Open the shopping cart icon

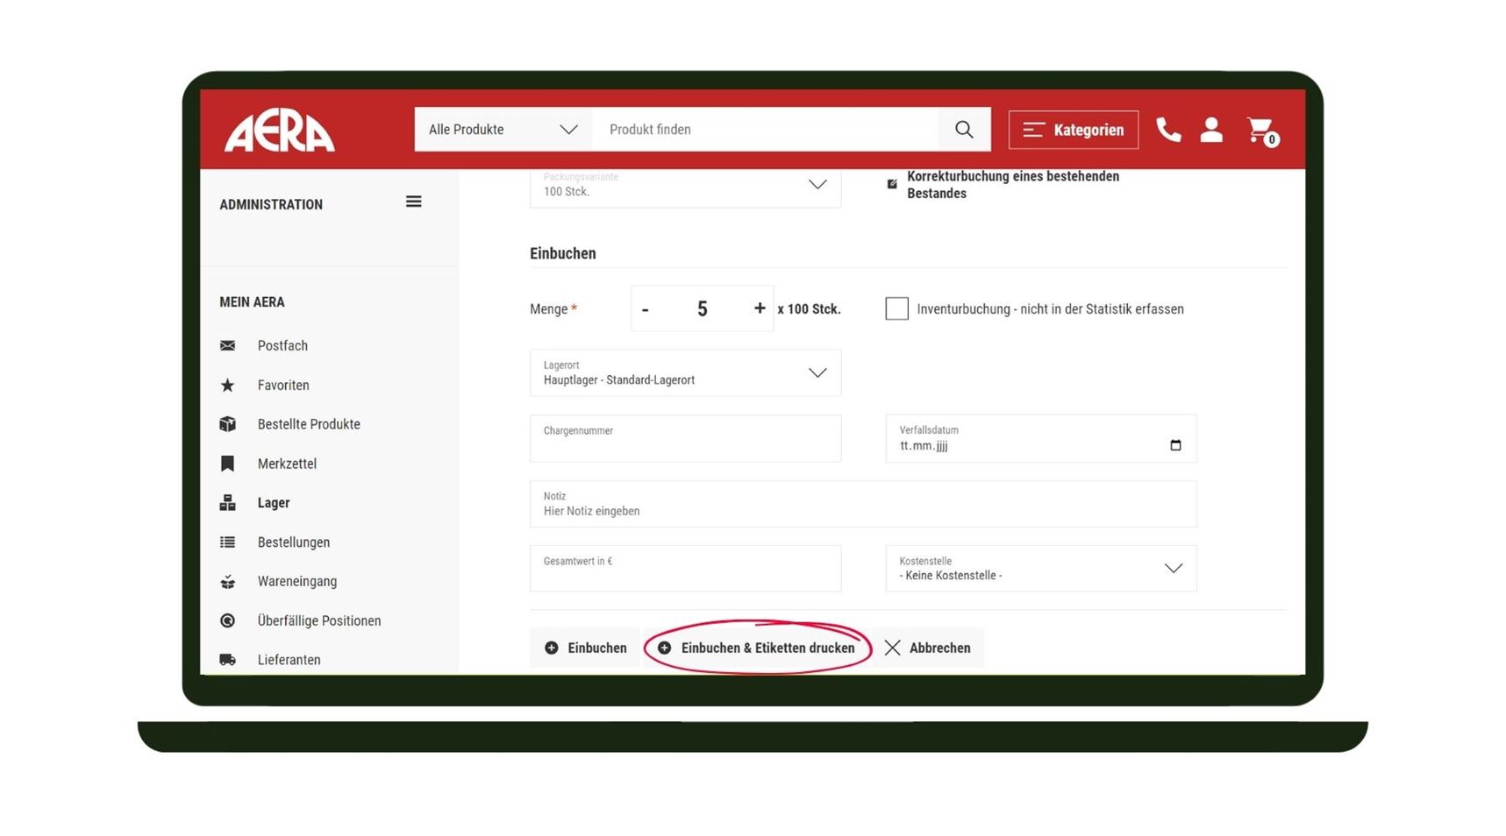(1261, 131)
